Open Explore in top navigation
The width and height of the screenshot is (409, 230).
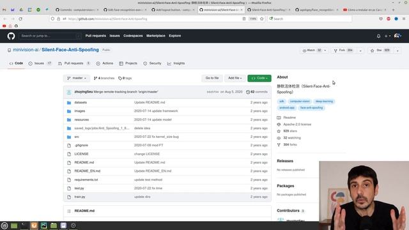coord(174,36)
